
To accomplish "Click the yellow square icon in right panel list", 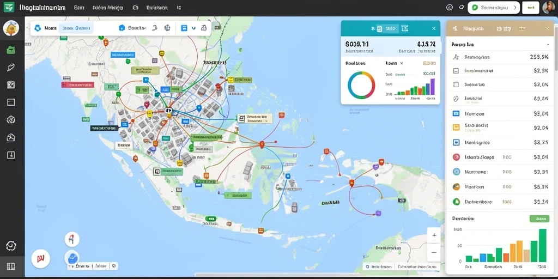I will click(456, 127).
